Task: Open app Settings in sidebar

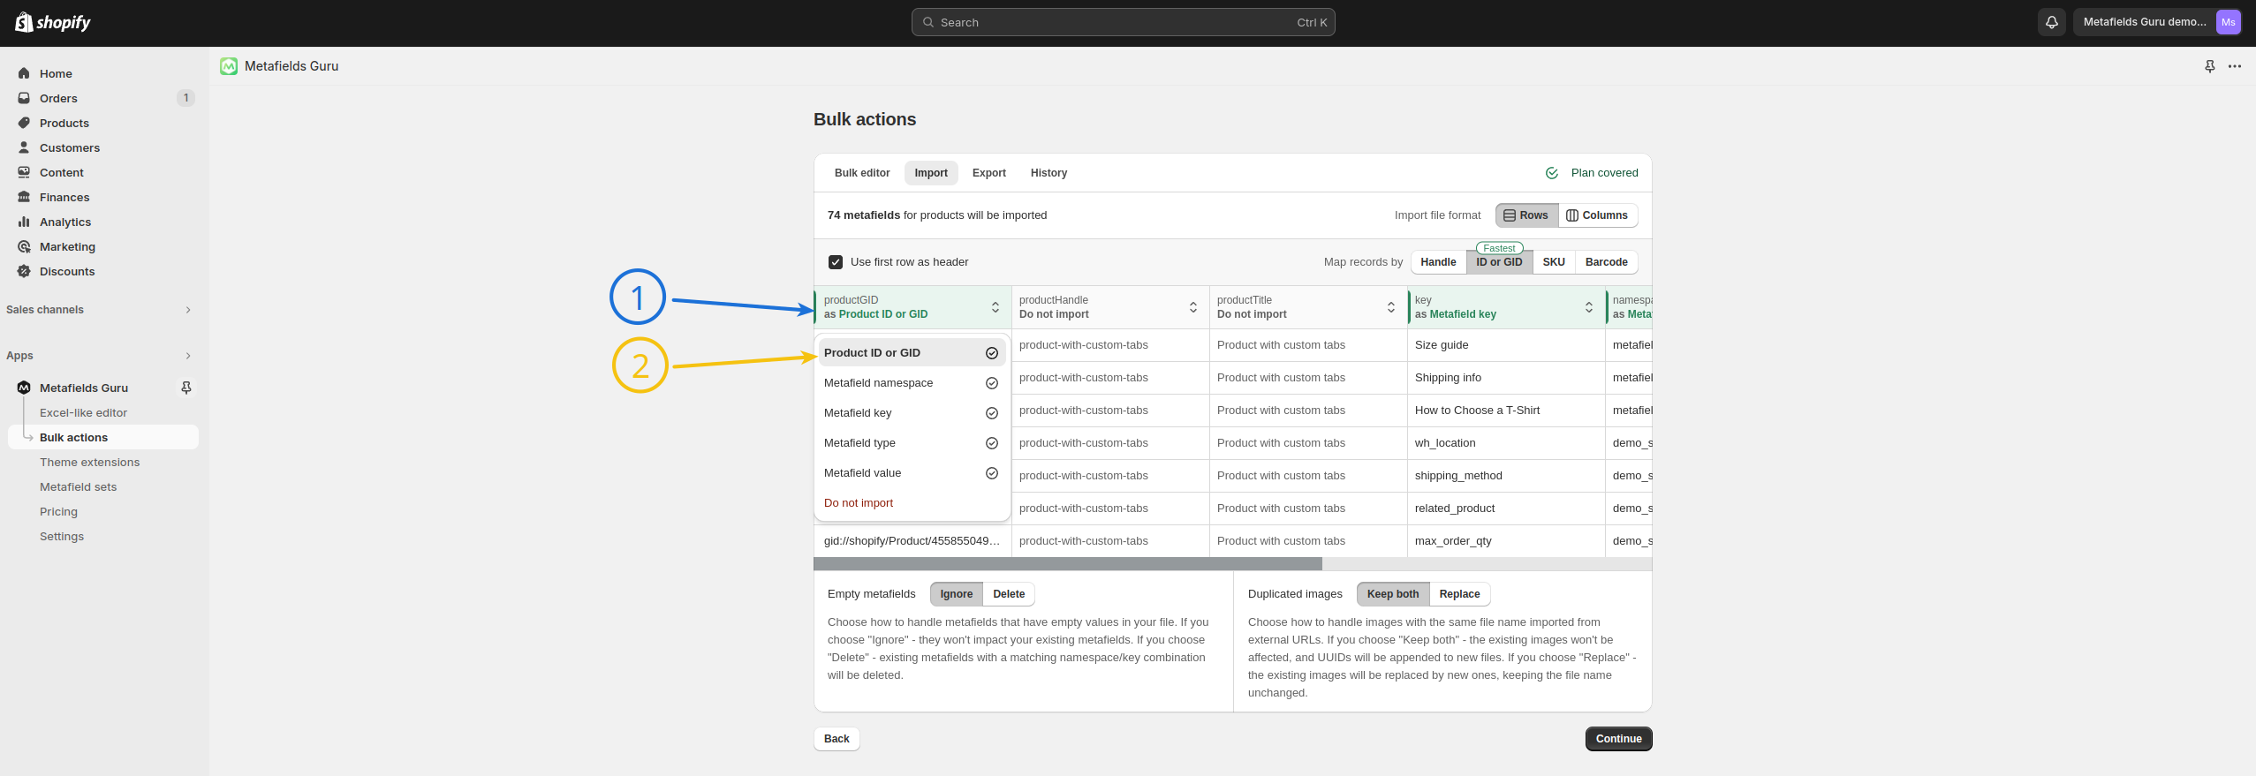Action: click(x=62, y=537)
